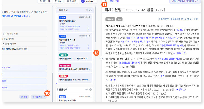Screen dimensions: 204x109
Task: Open link 지방세기본법 시행규칙 제29조
Action: (70, 48)
